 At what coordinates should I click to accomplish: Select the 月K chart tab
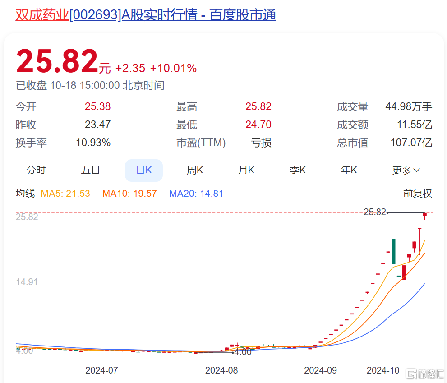pyautogui.click(x=246, y=170)
